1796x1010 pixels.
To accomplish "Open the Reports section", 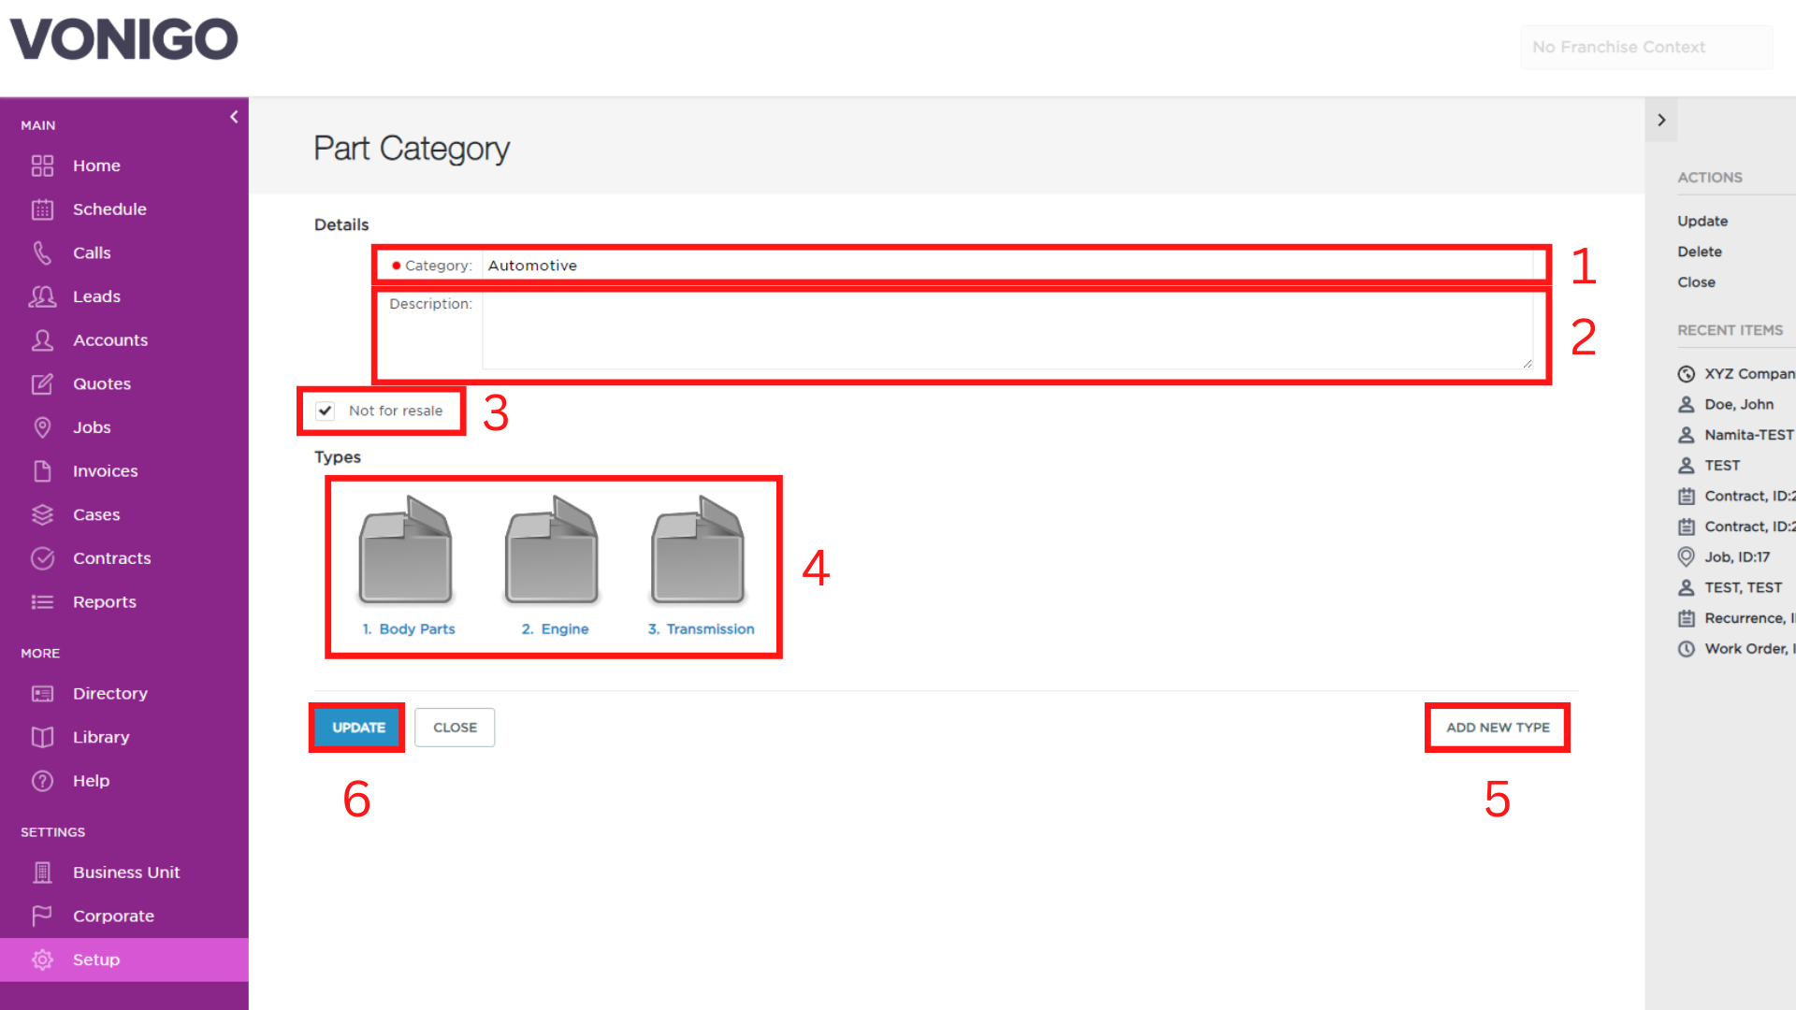I will click(x=105, y=602).
